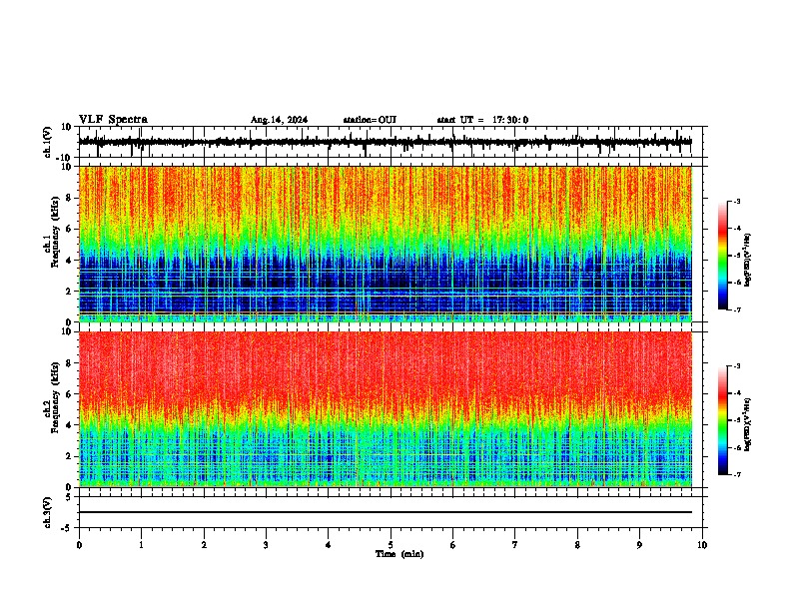Click the "8" kHz tick on ch.2 frequency axis
791x611 pixels.
pyautogui.click(x=69, y=363)
